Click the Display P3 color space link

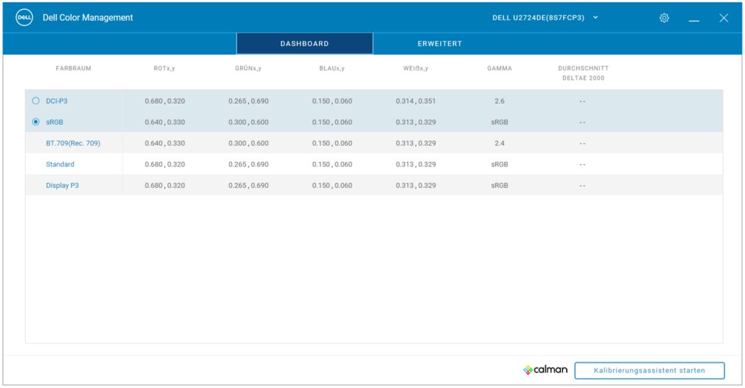[x=62, y=186]
